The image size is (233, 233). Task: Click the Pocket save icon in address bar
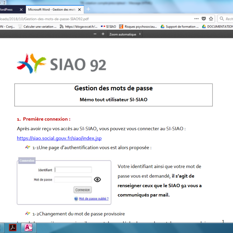pos(204,19)
